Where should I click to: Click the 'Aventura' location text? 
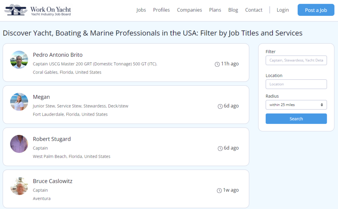pos(42,198)
